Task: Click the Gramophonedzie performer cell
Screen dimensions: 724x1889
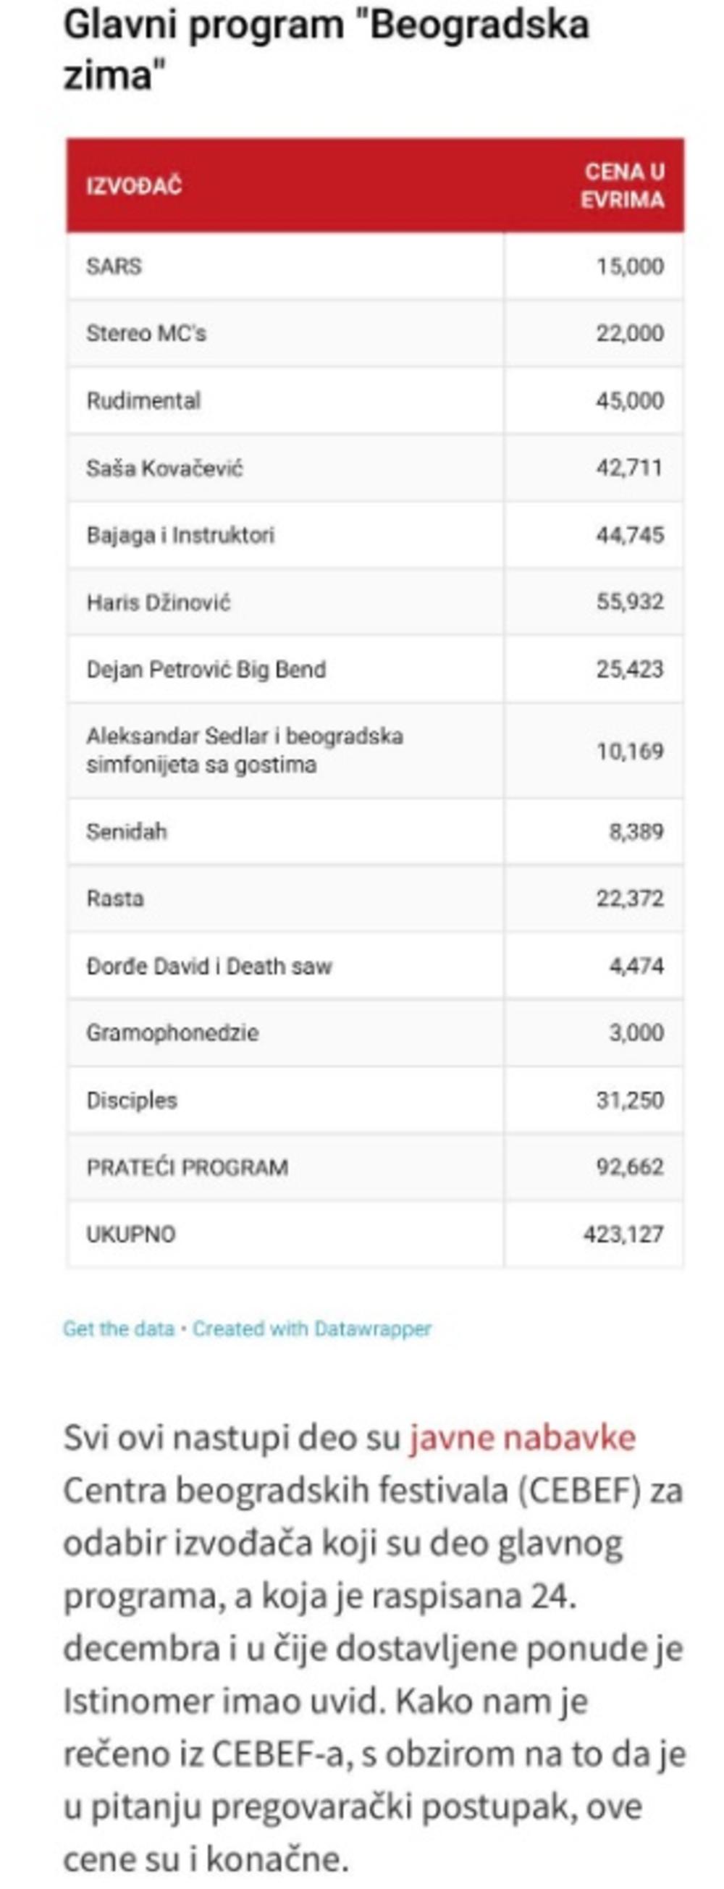Action: click(x=172, y=1033)
